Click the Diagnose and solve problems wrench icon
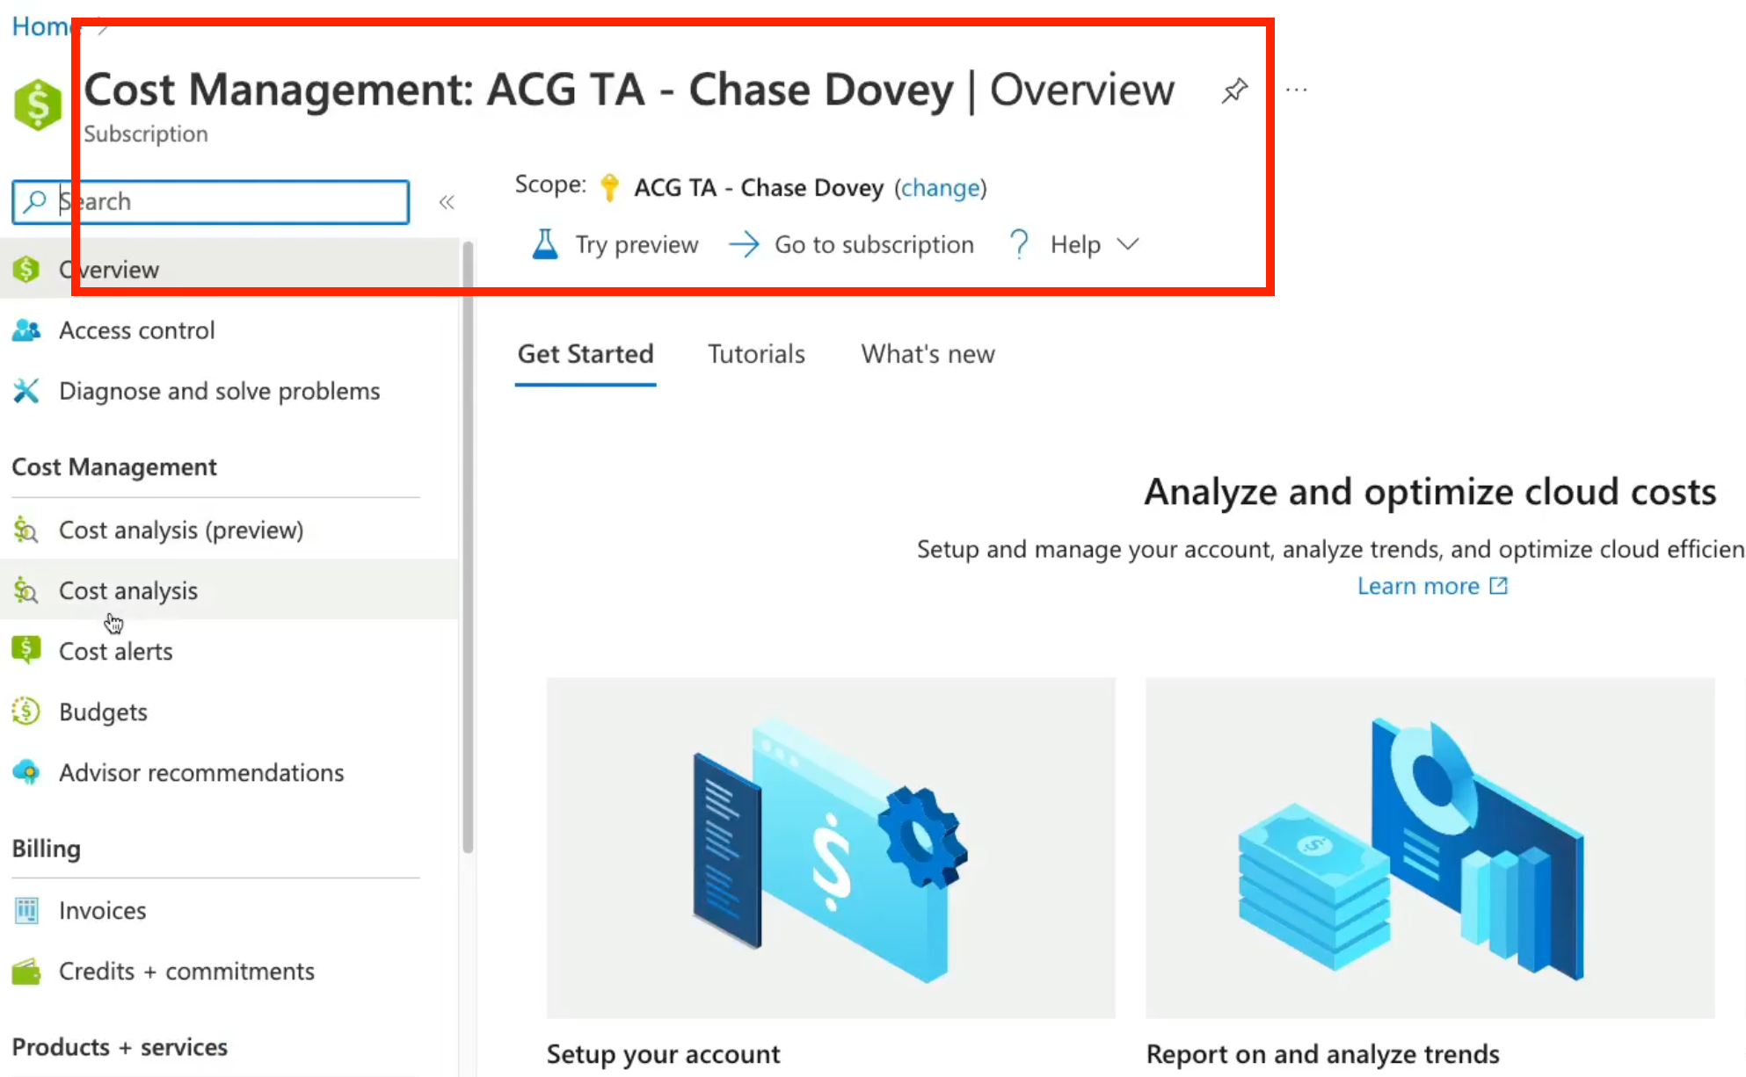Screen dimensions: 1746x1077 coord(26,391)
